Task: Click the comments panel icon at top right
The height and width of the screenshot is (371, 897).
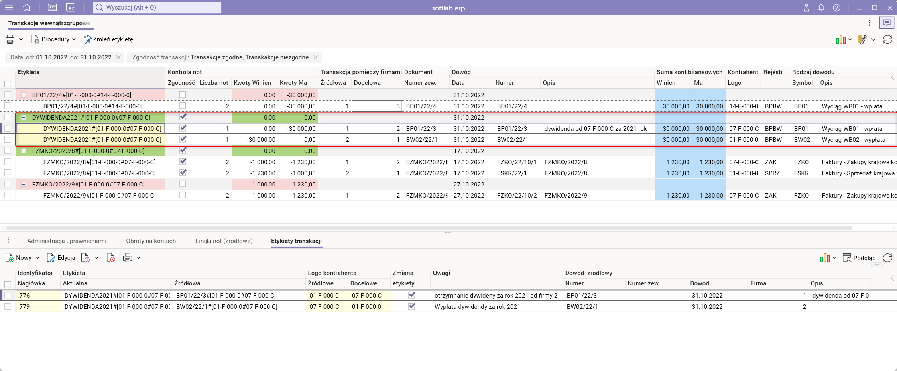Action: [x=887, y=23]
